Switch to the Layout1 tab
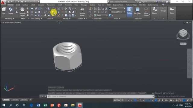 [x=15, y=100]
